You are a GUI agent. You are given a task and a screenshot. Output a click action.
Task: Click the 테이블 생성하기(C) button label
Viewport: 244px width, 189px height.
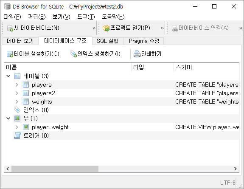[x=36, y=54]
